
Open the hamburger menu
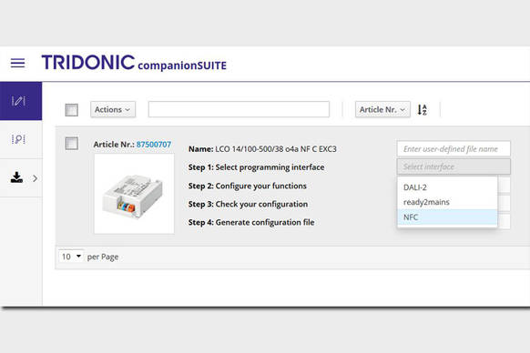[17, 63]
